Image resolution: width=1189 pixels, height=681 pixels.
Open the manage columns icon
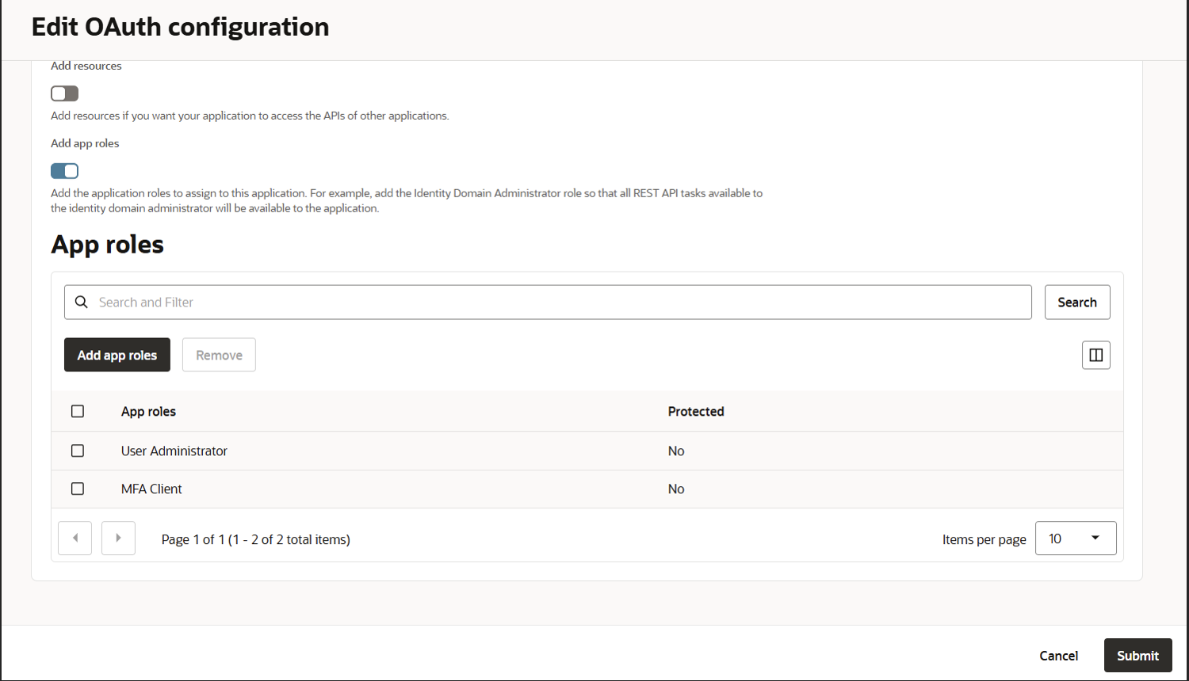tap(1095, 355)
